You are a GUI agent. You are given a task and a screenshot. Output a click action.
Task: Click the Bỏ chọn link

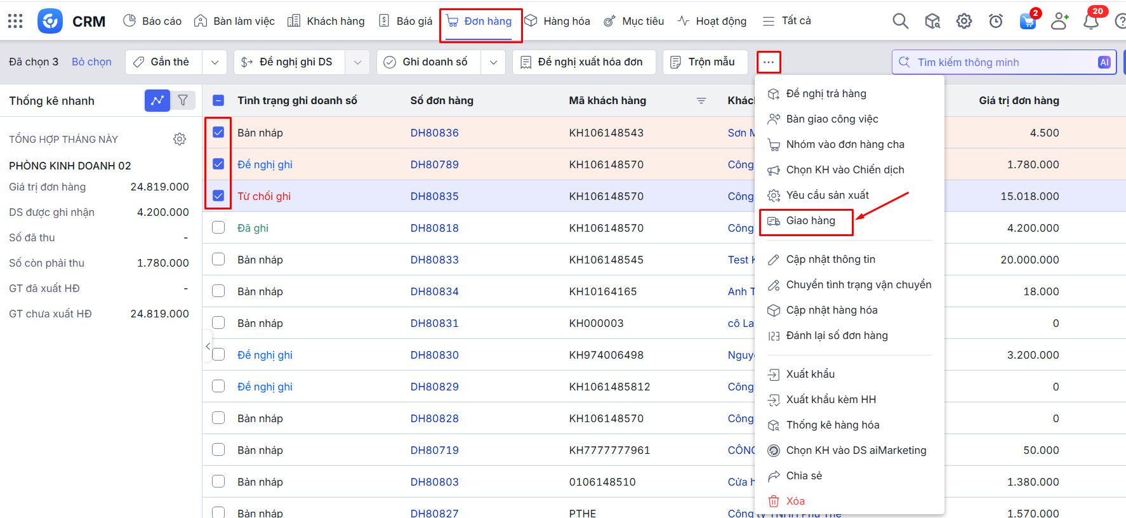pos(91,62)
